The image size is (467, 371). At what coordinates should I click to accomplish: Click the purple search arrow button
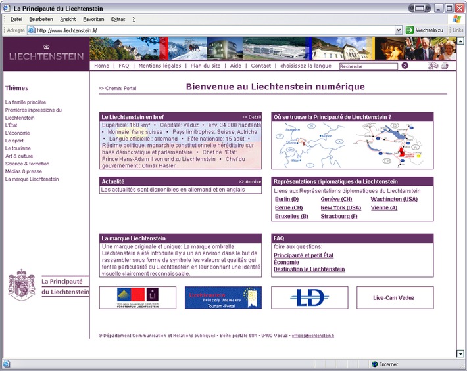point(405,66)
